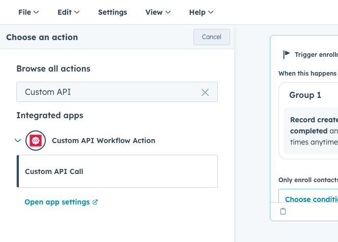
Task: Open Settings in the top menu bar
Action: 112,12
